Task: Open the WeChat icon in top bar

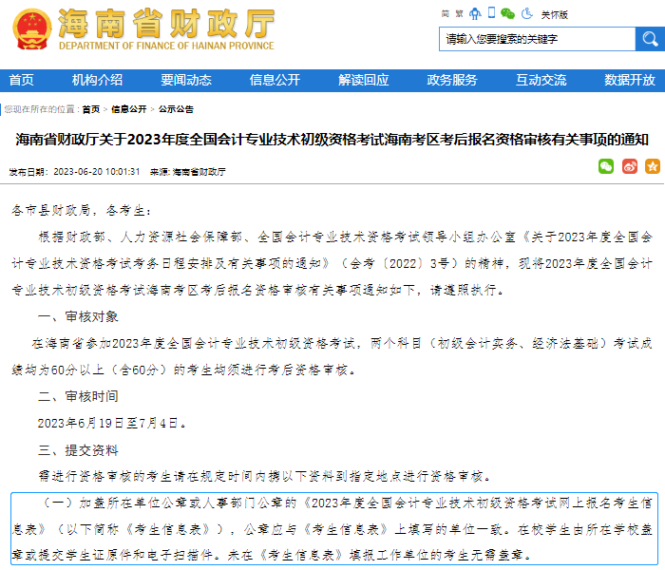Action: pyautogui.click(x=507, y=13)
